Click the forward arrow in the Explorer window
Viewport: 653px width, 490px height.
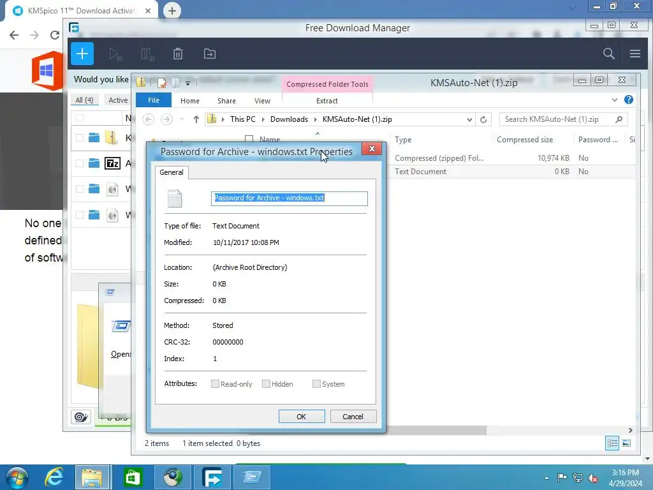click(166, 119)
